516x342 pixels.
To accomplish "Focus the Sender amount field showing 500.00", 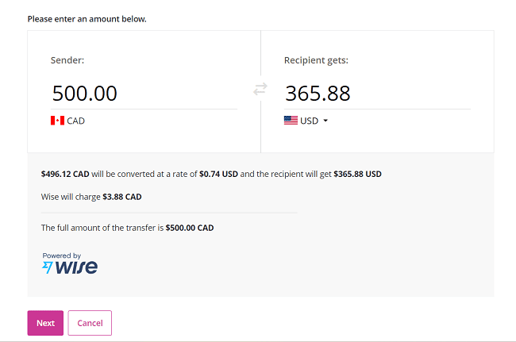I will [x=143, y=93].
